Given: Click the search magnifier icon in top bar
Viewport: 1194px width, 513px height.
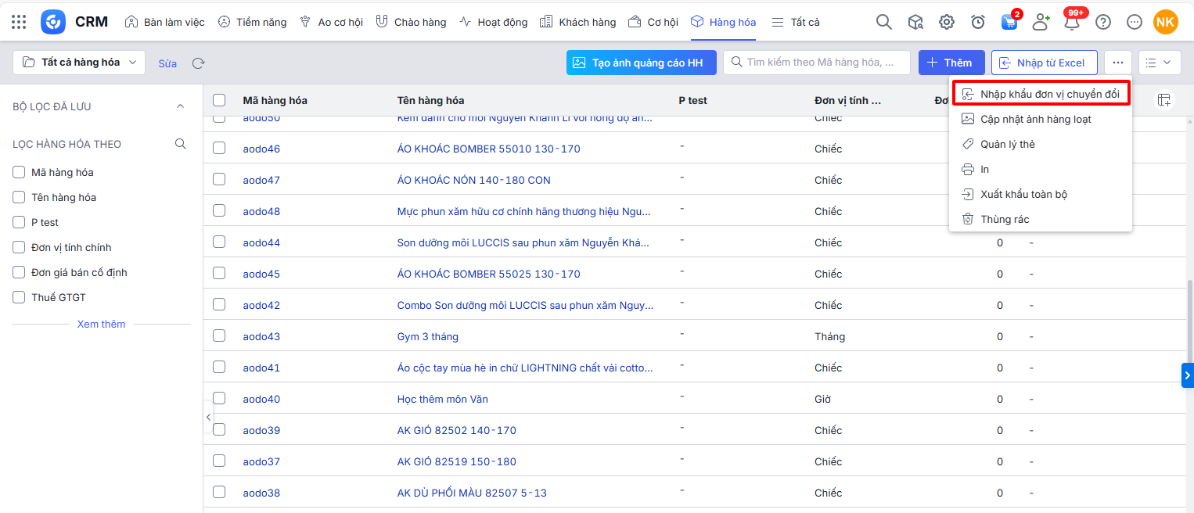Looking at the screenshot, I should point(883,22).
